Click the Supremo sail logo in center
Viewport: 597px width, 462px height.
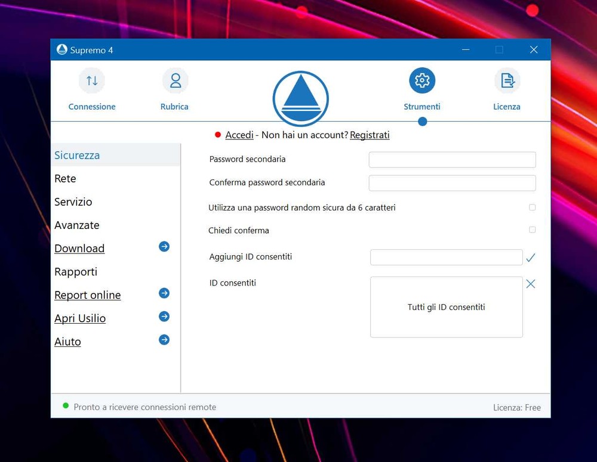[301, 99]
